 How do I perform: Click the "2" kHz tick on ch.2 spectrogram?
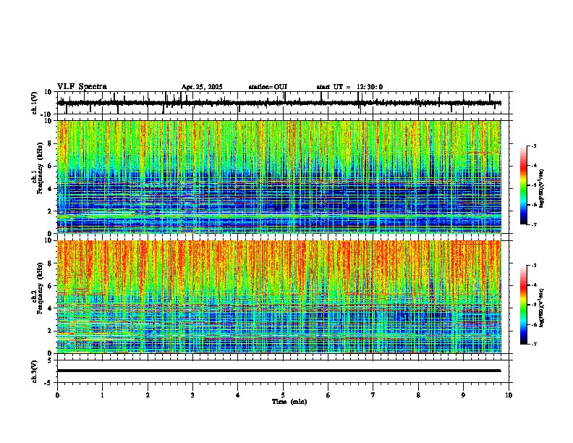[51, 331]
